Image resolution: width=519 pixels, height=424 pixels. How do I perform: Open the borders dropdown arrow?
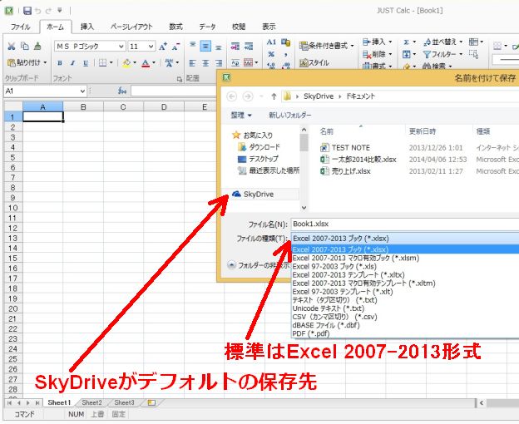pos(111,62)
